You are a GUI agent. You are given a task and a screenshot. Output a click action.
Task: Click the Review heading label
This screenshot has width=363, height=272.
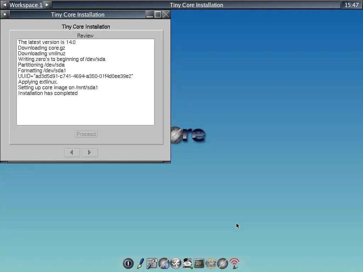85,36
